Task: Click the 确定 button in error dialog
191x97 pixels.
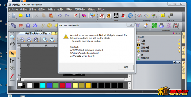Action: tap(126, 67)
